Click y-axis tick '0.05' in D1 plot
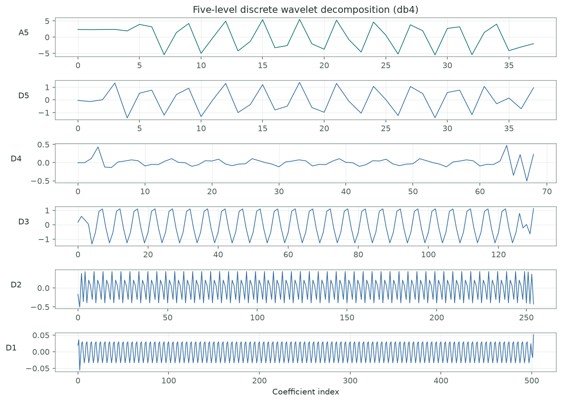This screenshot has height=402, width=562. point(42,336)
